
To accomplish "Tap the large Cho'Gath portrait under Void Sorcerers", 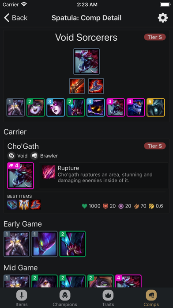I will 86,62.
